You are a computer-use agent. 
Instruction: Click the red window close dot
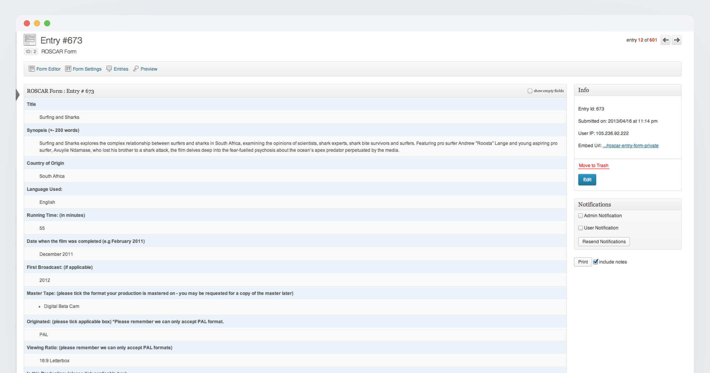27,23
